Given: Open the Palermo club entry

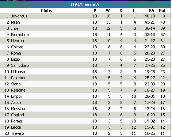Looking at the screenshot, I should [x=18, y=78].
